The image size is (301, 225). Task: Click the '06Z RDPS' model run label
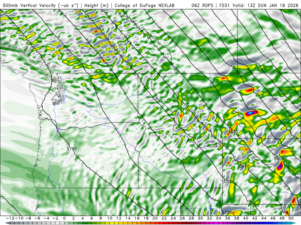(x=202, y=5)
